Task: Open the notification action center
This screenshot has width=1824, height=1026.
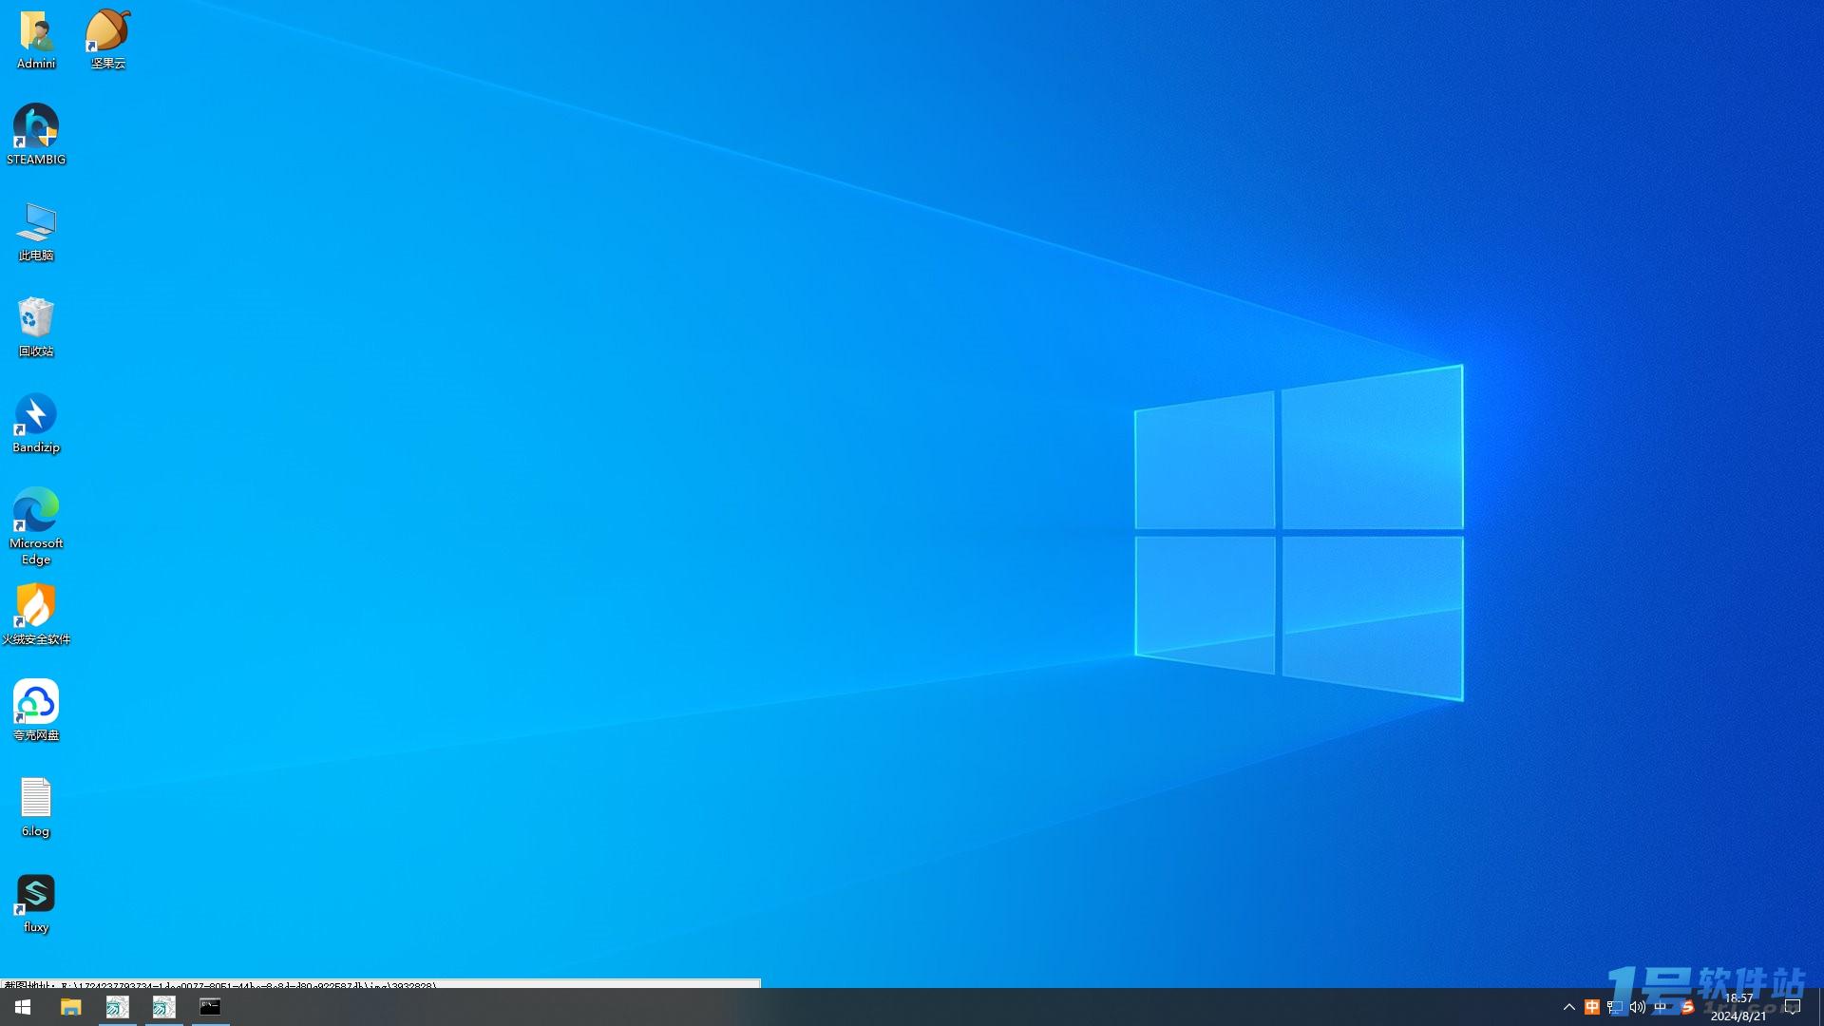Action: [x=1793, y=1007]
